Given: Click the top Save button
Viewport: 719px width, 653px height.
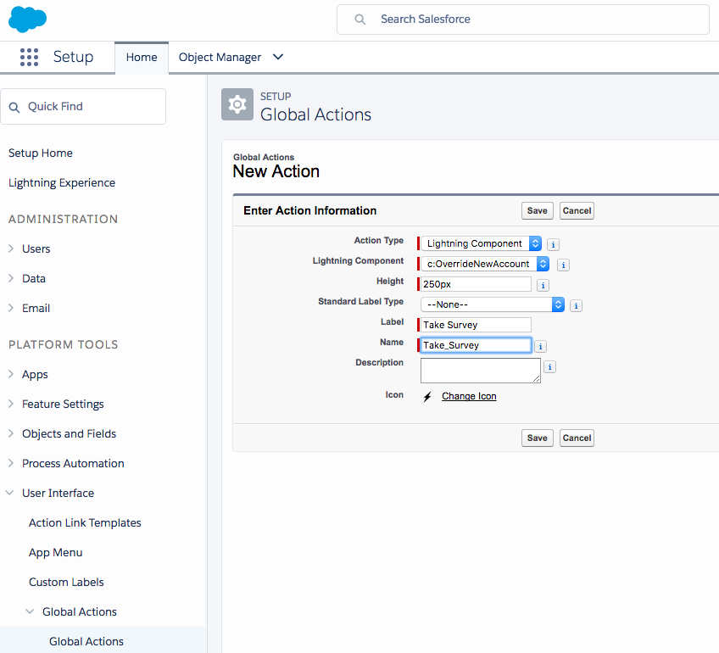Looking at the screenshot, I should click(537, 211).
